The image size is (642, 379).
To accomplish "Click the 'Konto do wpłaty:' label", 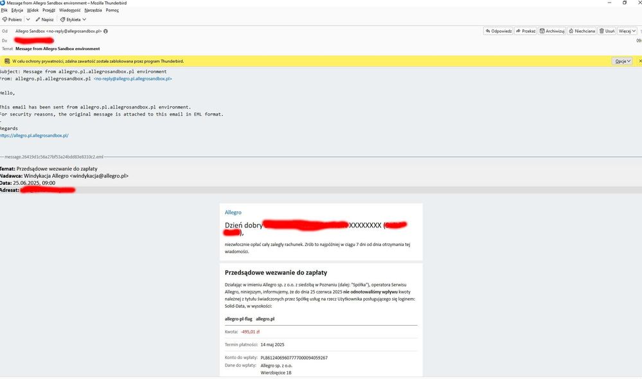I will (241, 358).
